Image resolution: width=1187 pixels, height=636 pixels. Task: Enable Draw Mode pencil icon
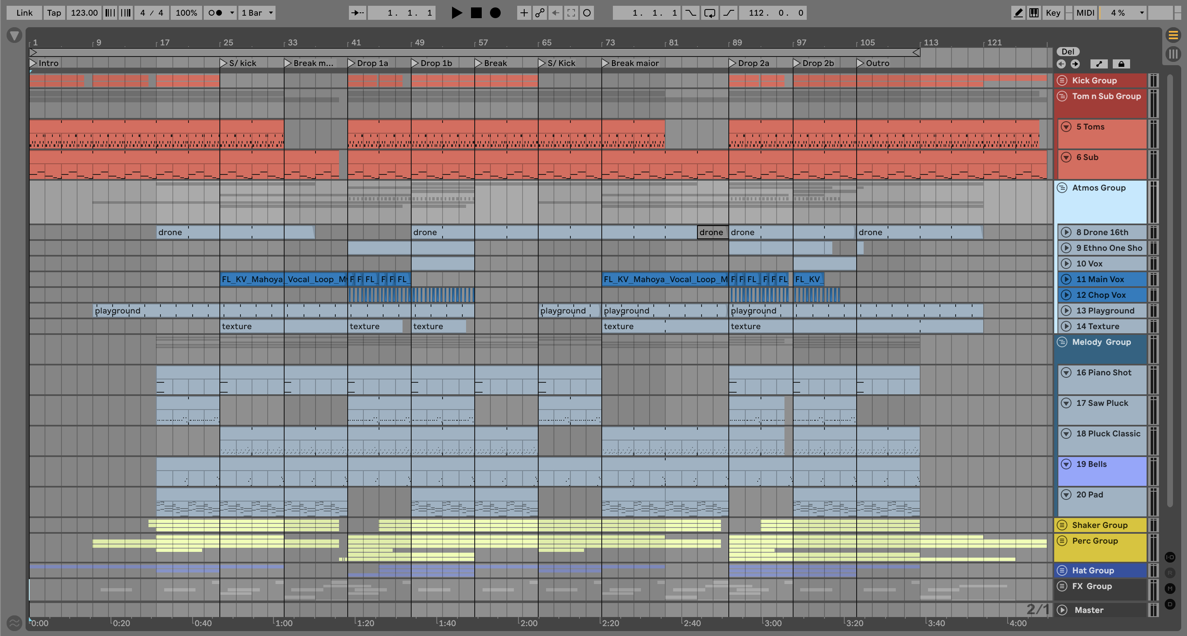click(1018, 13)
